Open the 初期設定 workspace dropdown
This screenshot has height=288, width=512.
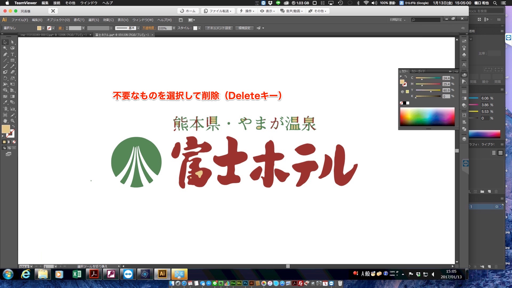(x=397, y=20)
